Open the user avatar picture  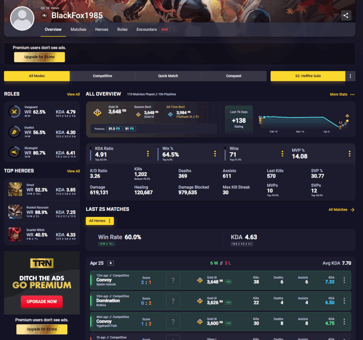[22, 18]
